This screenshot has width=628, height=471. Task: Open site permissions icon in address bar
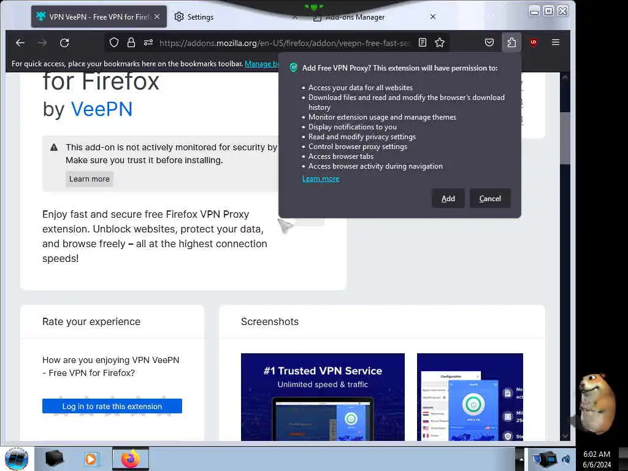pos(148,42)
